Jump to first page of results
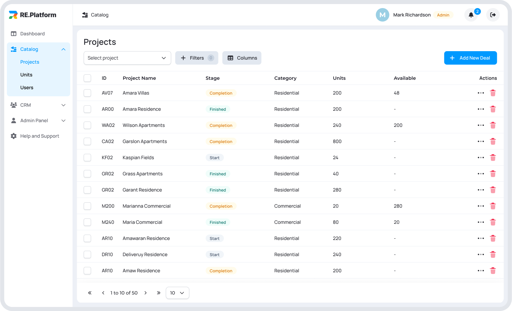This screenshot has height=311, width=512. (90, 293)
